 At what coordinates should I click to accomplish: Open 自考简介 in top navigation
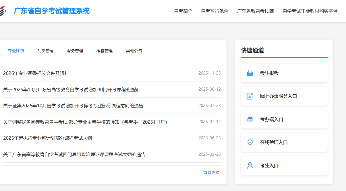click(x=183, y=11)
